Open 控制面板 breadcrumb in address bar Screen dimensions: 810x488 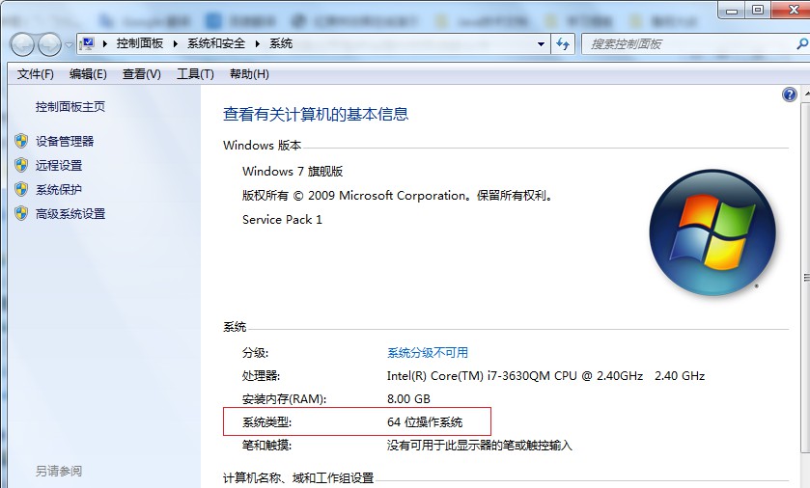coord(139,43)
